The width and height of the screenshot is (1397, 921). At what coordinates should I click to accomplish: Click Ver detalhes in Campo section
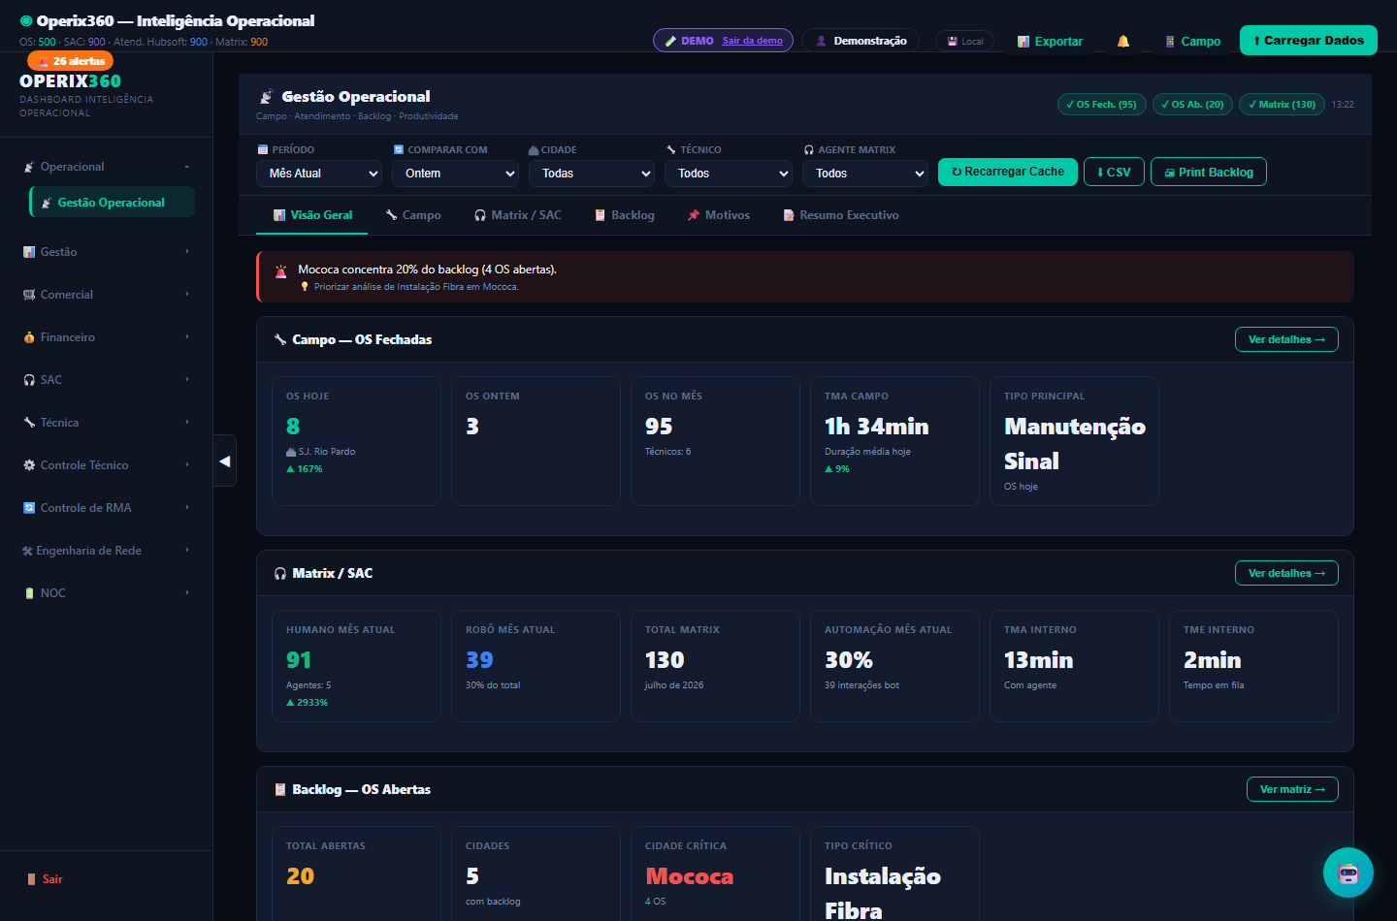[1286, 339]
